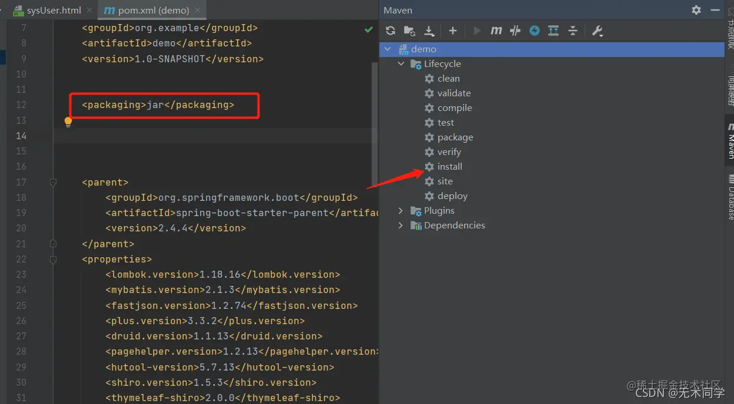Select the deploy lifecycle goal
Screen dimensions: 734x404
tap(452, 196)
